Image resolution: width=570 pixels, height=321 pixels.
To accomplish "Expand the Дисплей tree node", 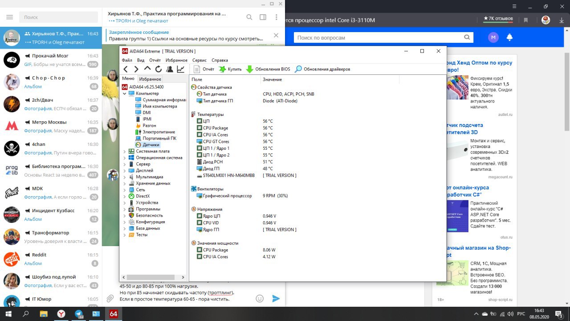I will tap(125, 170).
